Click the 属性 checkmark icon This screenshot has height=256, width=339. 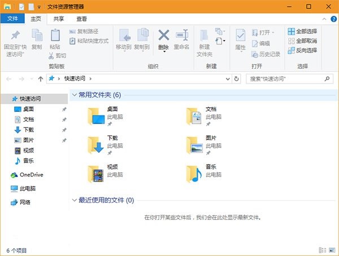coord(241,35)
